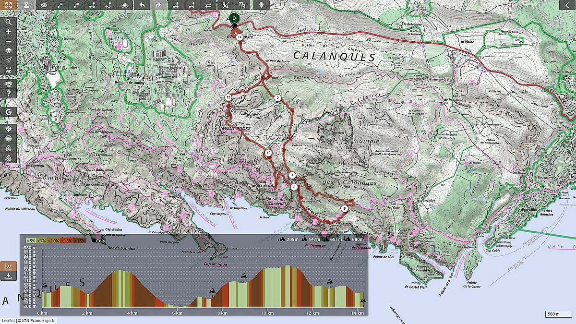
Task: Select the two-point route tool
Action: tap(192, 5)
